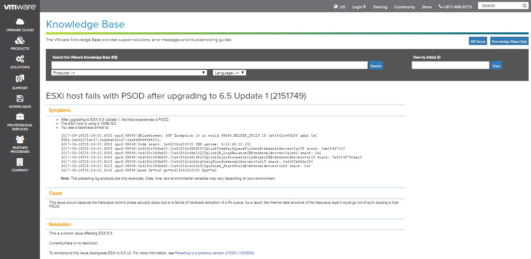Screen dimensions: 531x259
Task: Click the View by Article ID field
Action: coord(450,66)
